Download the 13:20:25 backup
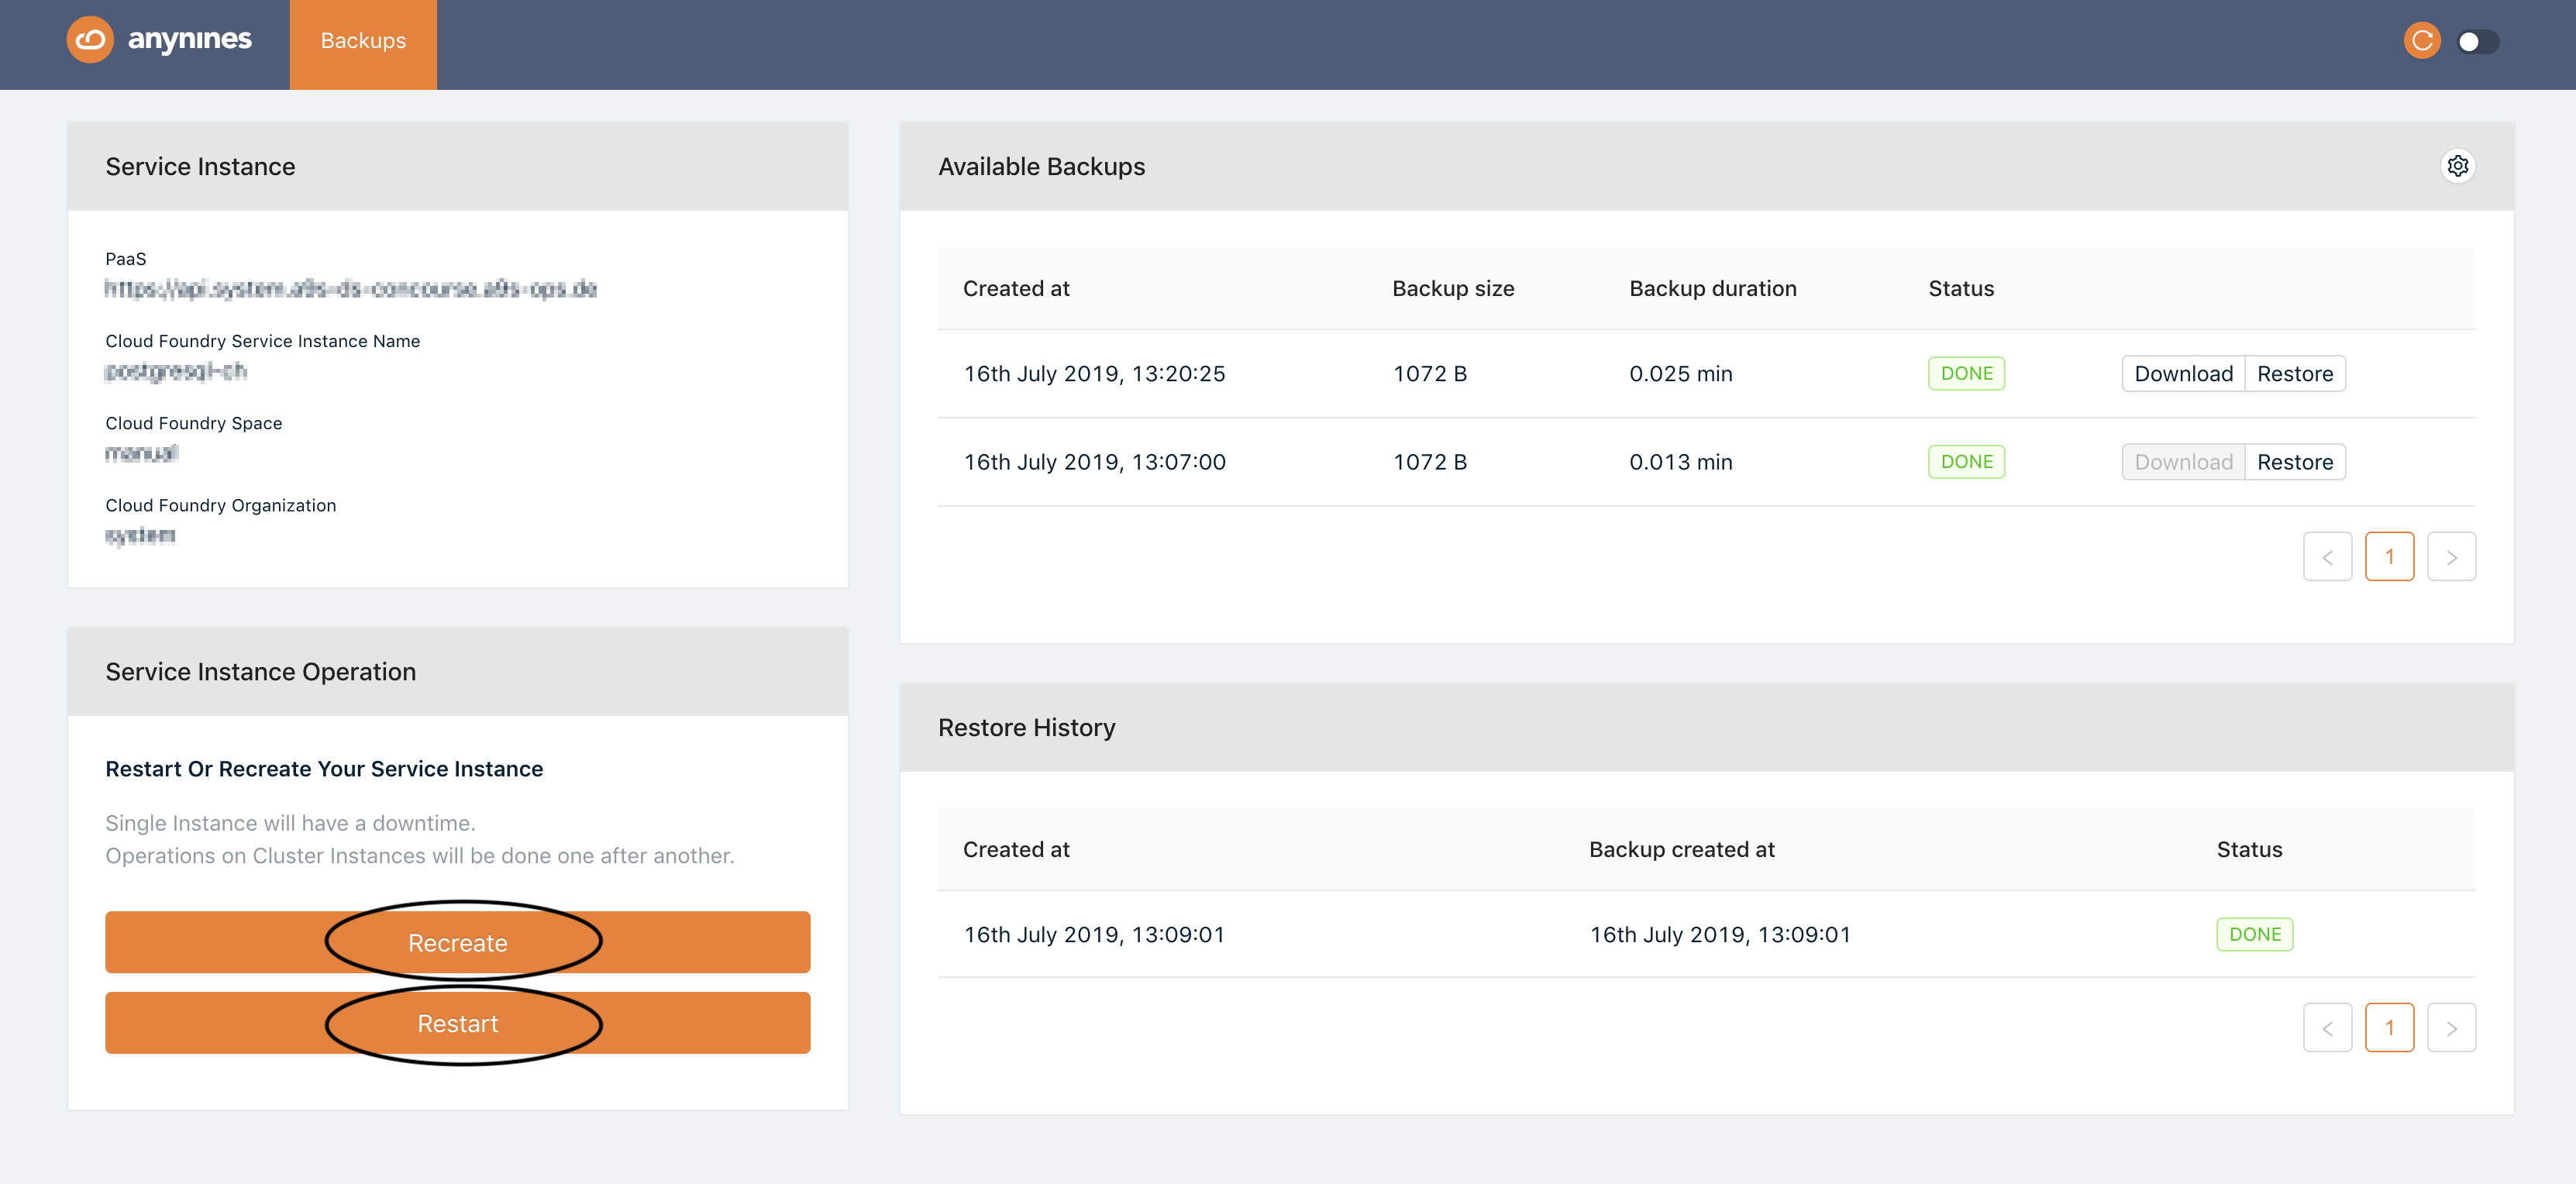Image resolution: width=2576 pixels, height=1184 pixels. [x=2183, y=374]
